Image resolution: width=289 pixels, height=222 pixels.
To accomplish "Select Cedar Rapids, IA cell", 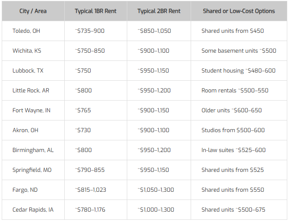I will 33,209.
